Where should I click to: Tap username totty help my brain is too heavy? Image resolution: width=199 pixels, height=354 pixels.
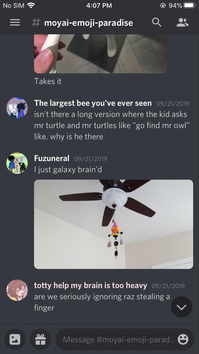coord(91,285)
